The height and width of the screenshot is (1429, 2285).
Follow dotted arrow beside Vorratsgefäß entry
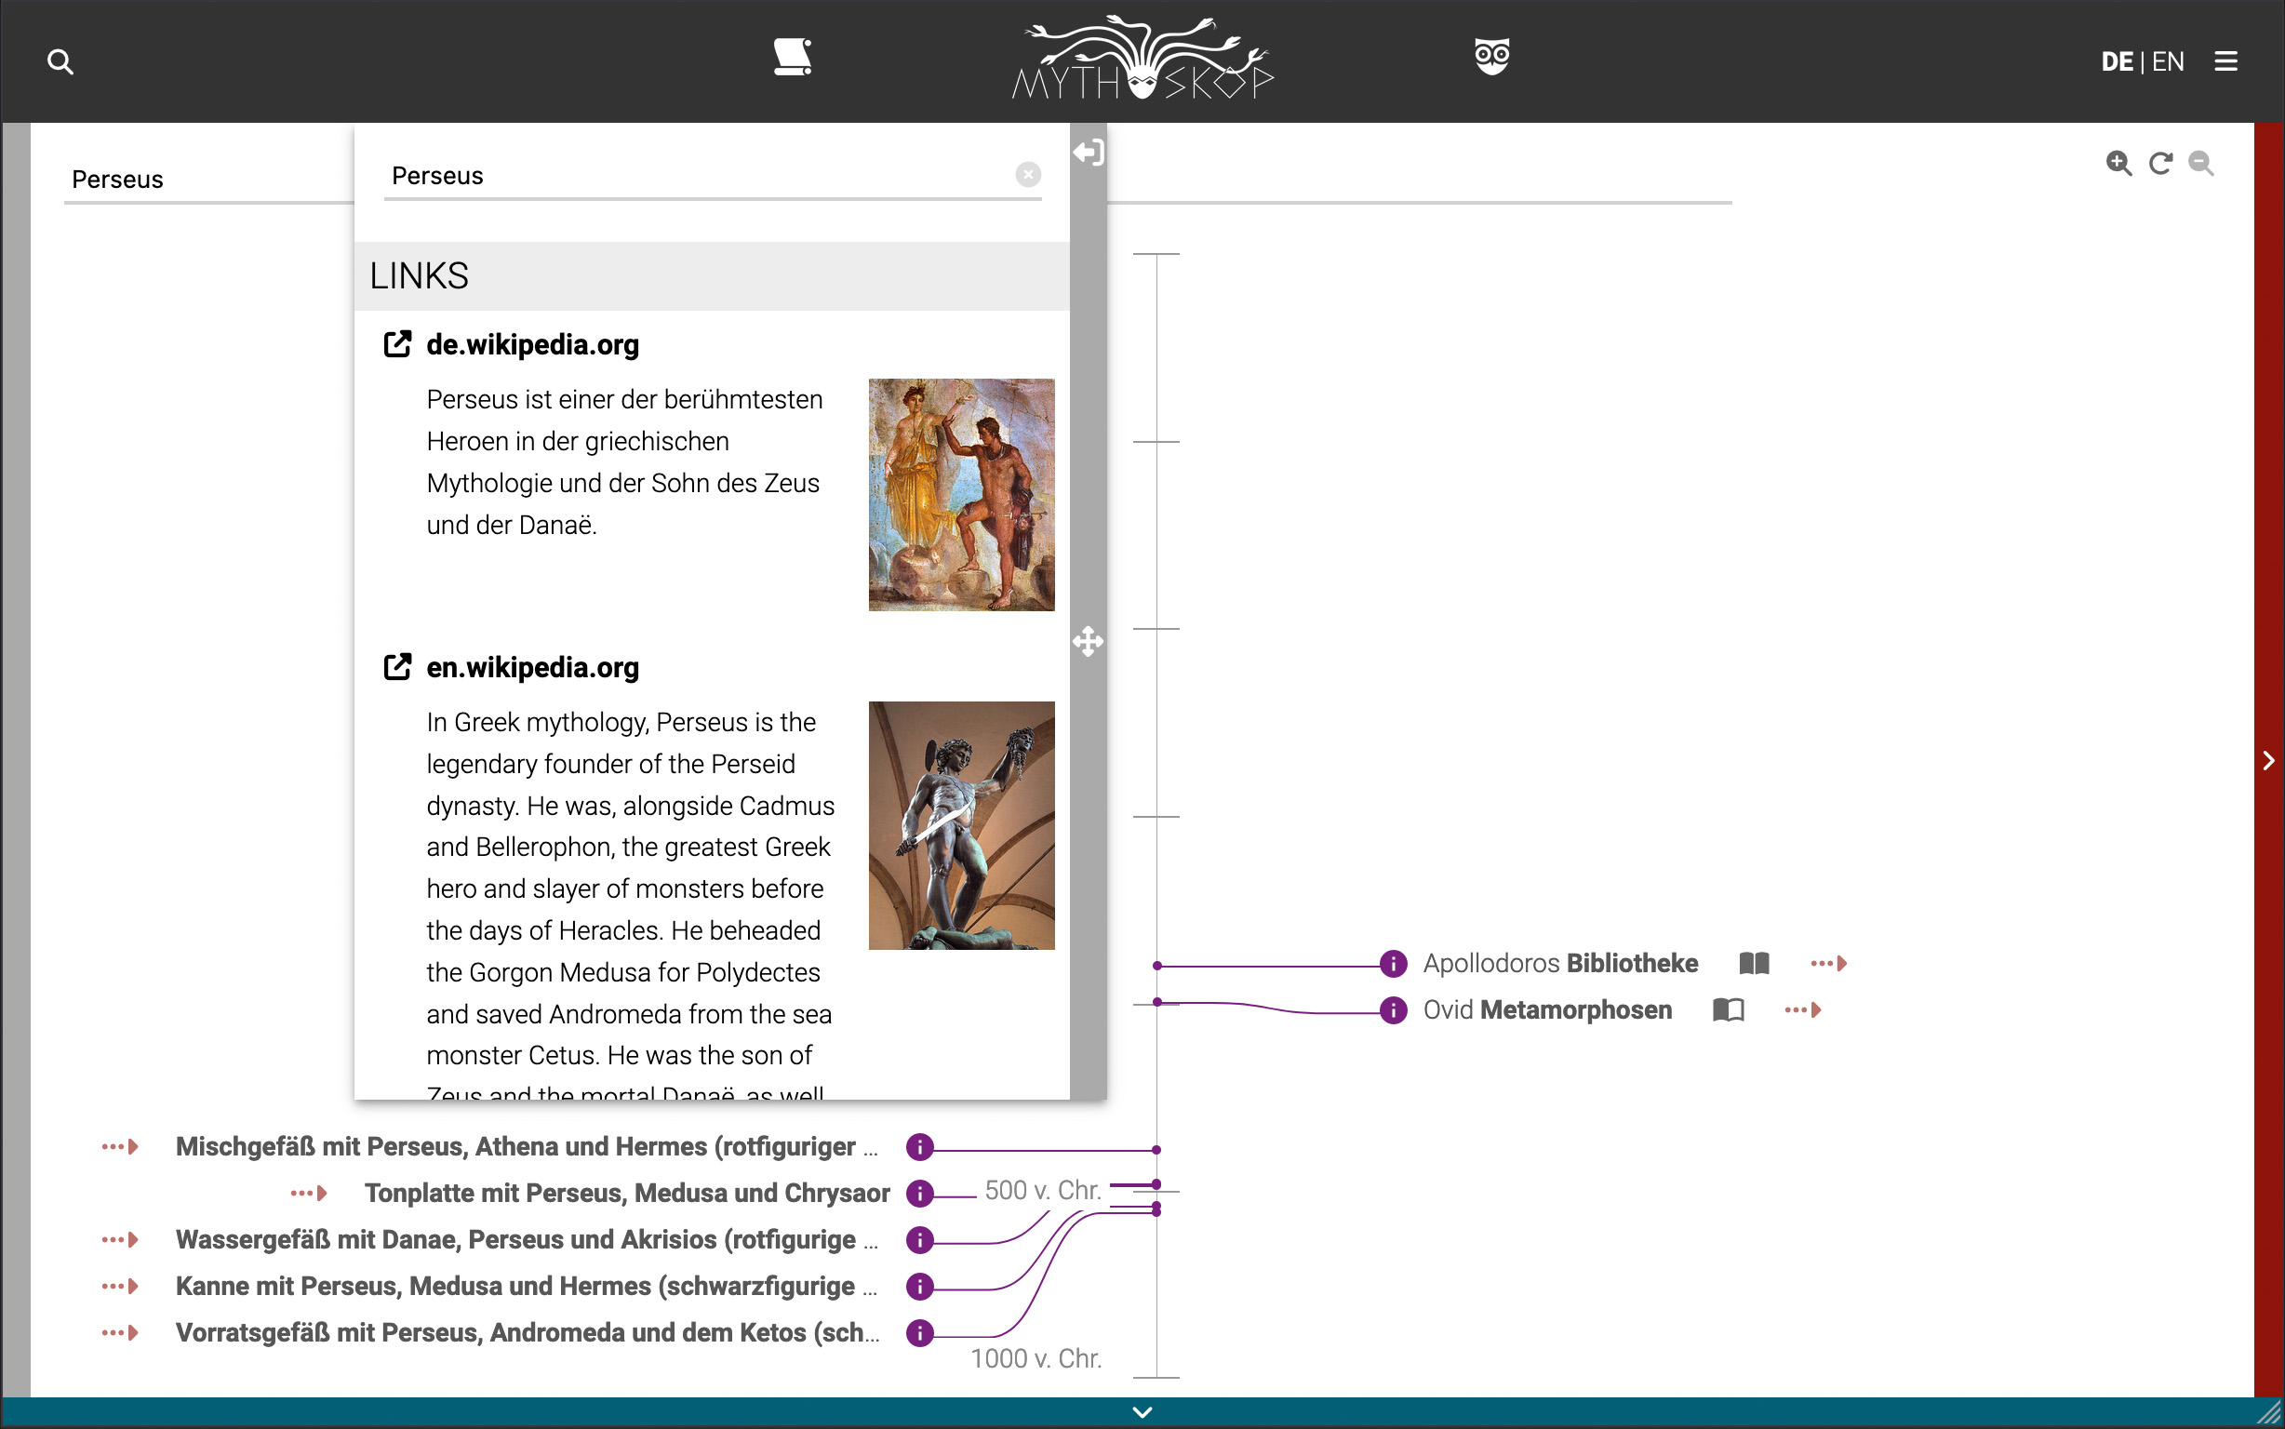pos(120,1332)
